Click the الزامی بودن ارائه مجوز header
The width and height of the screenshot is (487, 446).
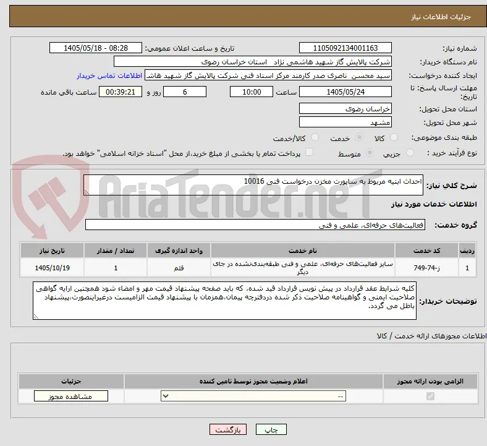point(430,381)
